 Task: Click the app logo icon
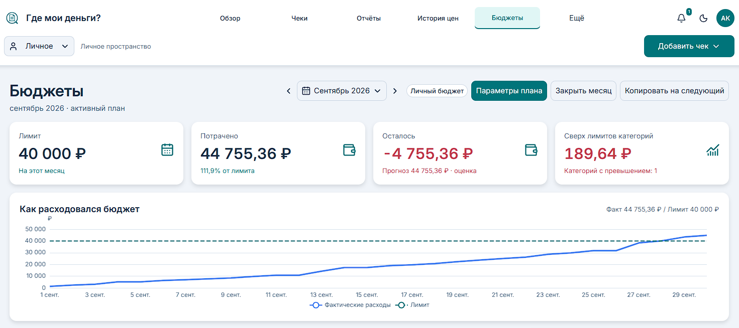click(12, 18)
